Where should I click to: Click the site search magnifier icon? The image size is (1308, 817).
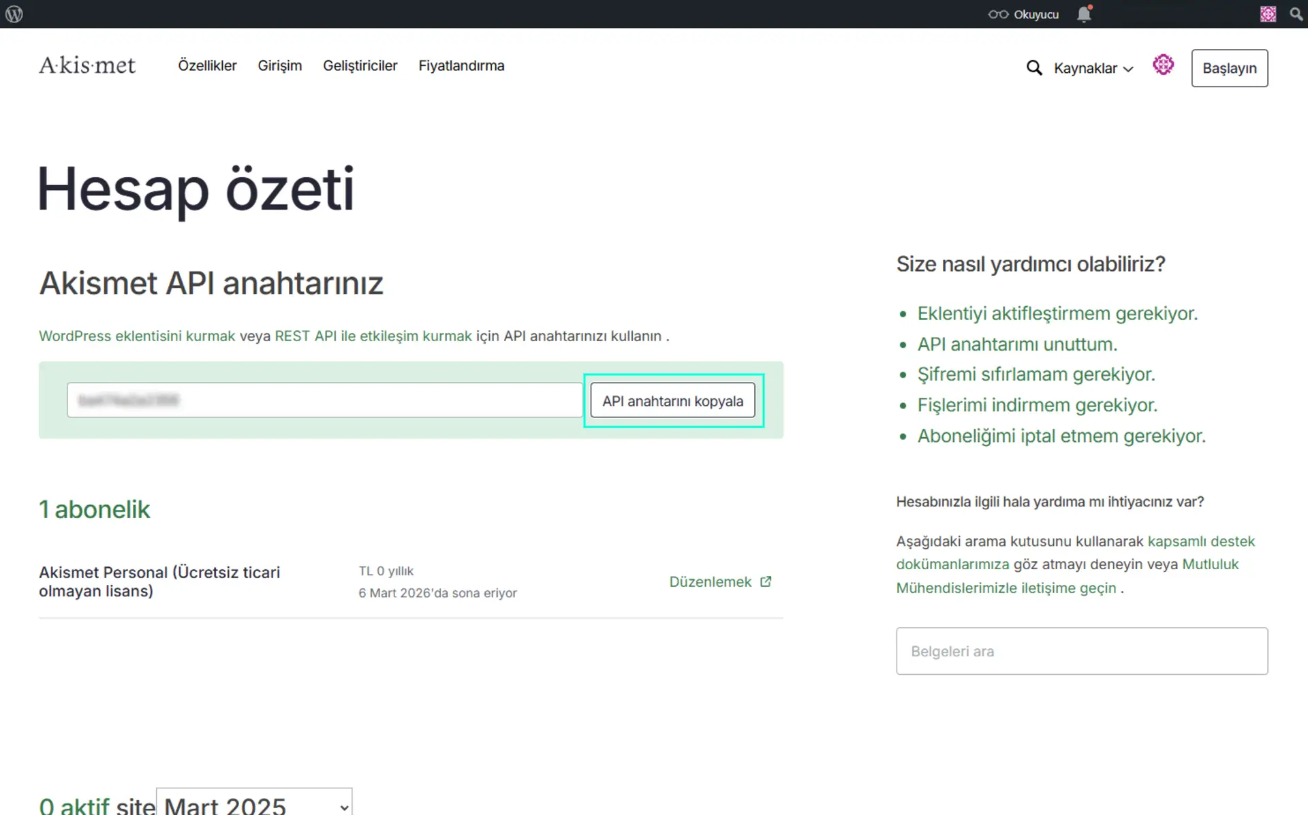[1034, 68]
